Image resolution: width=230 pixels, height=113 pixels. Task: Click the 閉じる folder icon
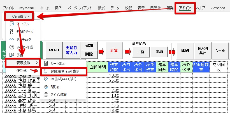coord(46,87)
